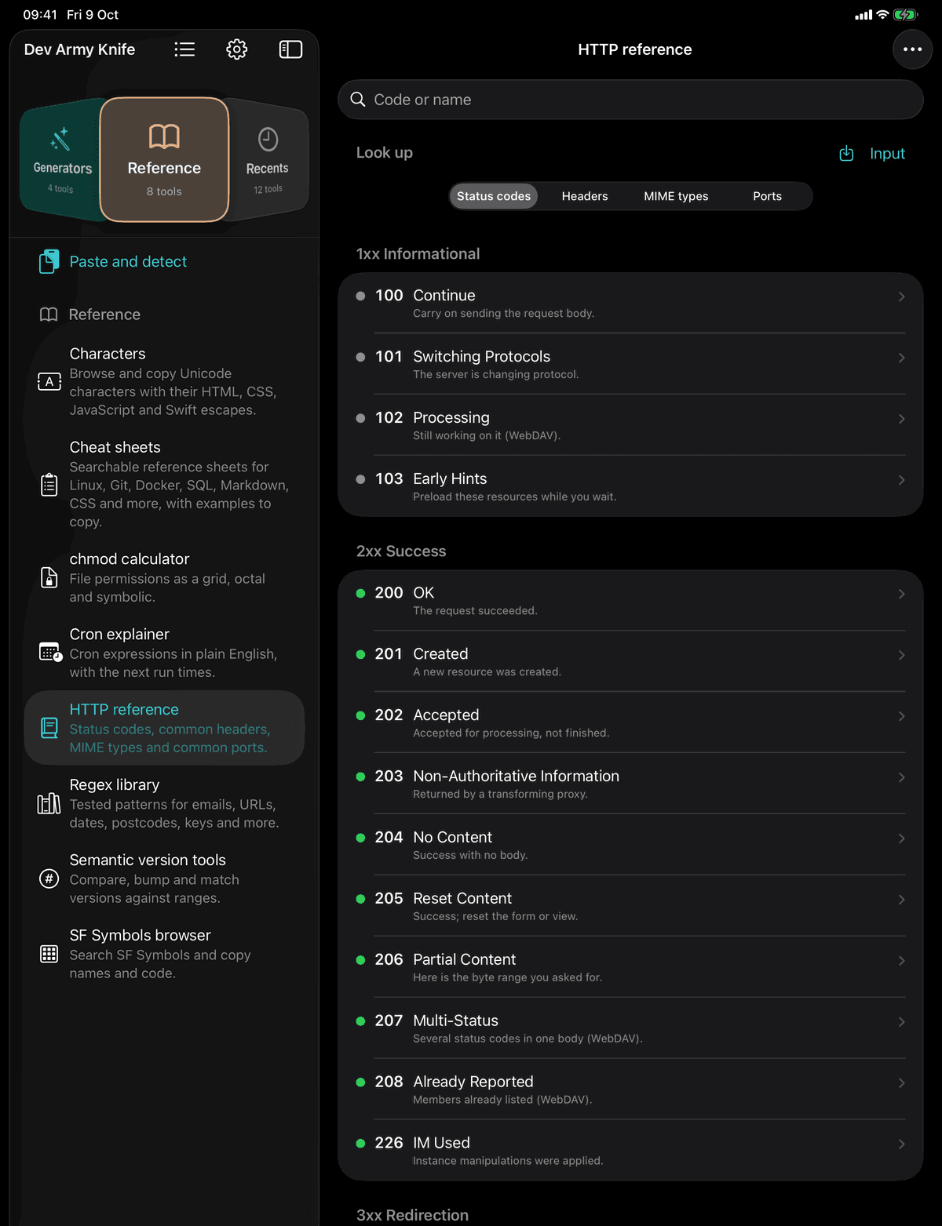942x1226 pixels.
Task: Open the list view icon in sidebar header
Action: tap(184, 49)
